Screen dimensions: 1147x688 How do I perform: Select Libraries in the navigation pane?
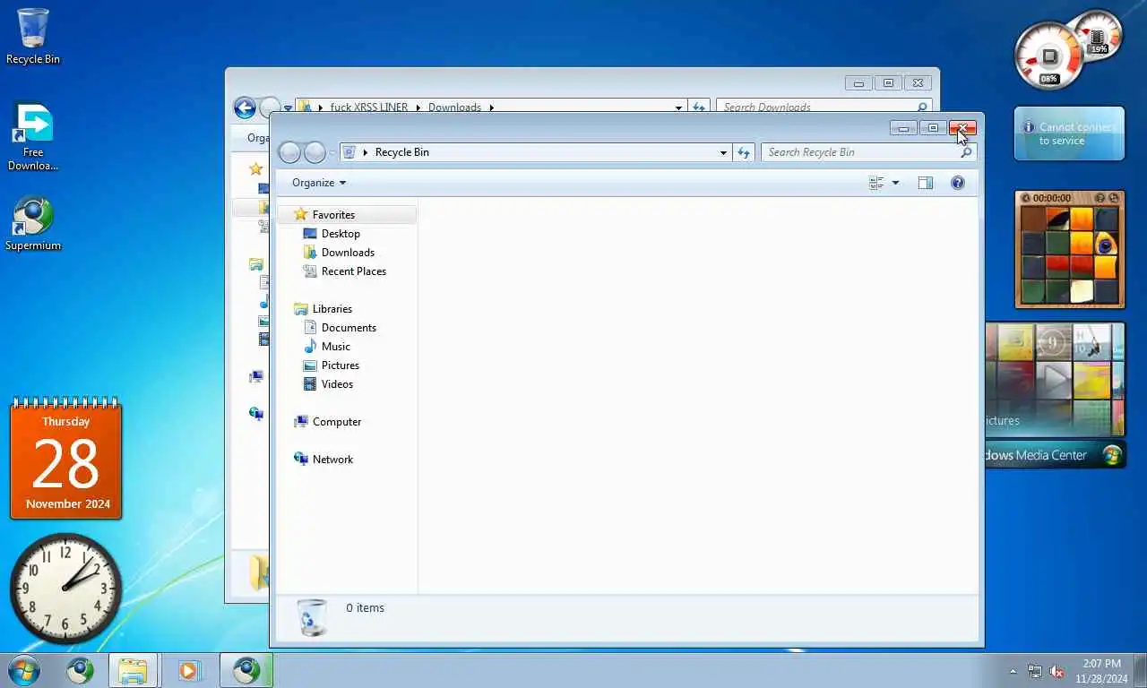(332, 309)
